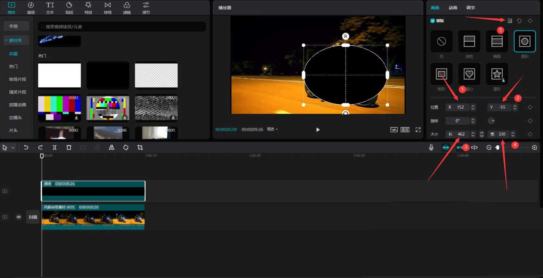
Task: Open the selection tool dropdown arrow
Action: click(x=13, y=148)
